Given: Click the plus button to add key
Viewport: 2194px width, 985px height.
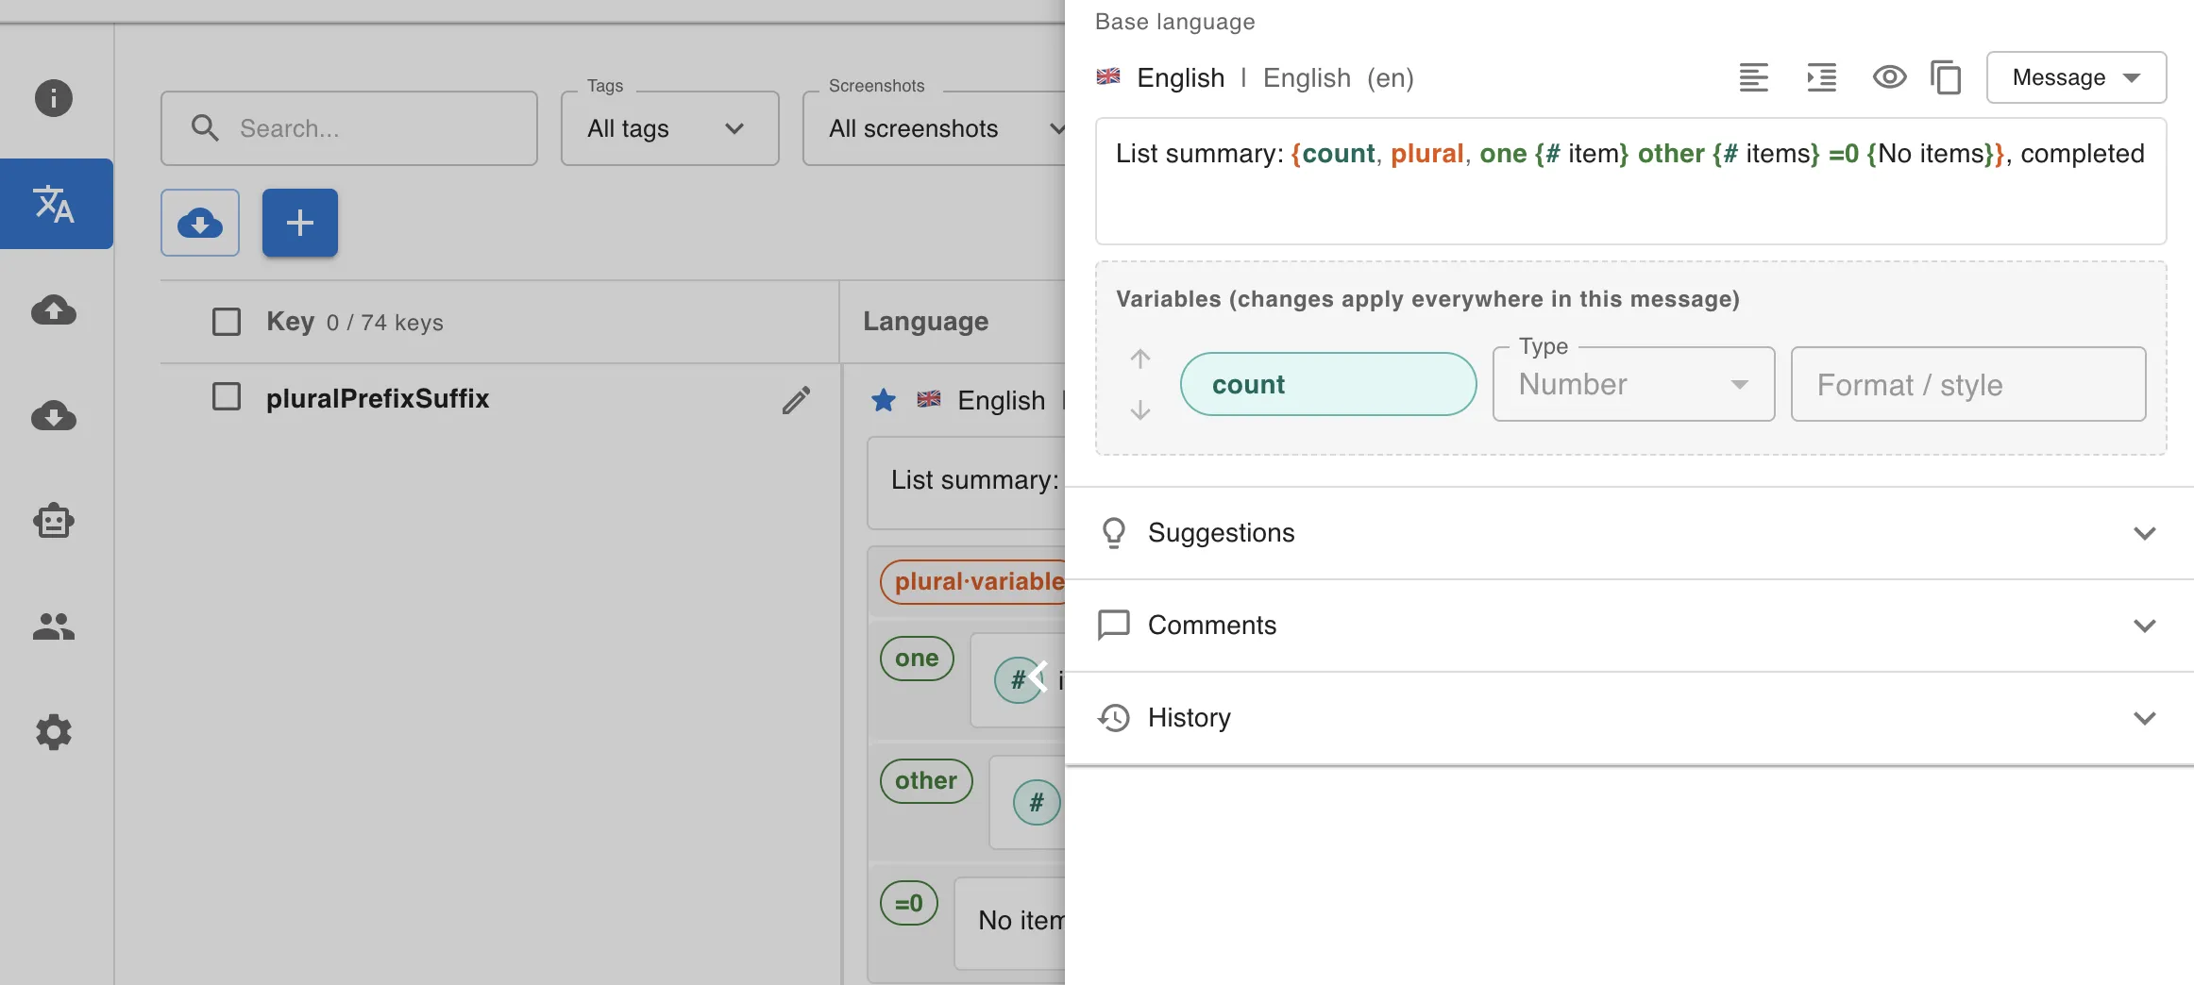Looking at the screenshot, I should (x=300, y=223).
